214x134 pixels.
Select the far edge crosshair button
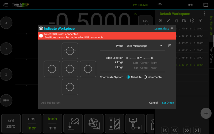pyautogui.click(x=70, y=51)
